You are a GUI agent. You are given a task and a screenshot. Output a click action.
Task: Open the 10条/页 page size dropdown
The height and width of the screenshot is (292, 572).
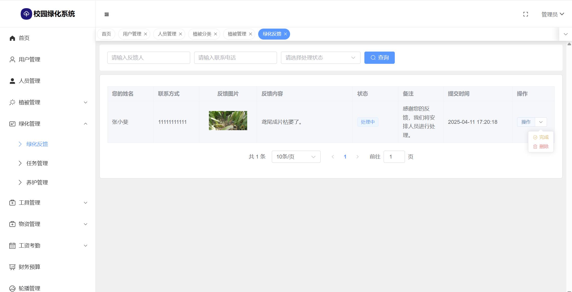tap(296, 157)
